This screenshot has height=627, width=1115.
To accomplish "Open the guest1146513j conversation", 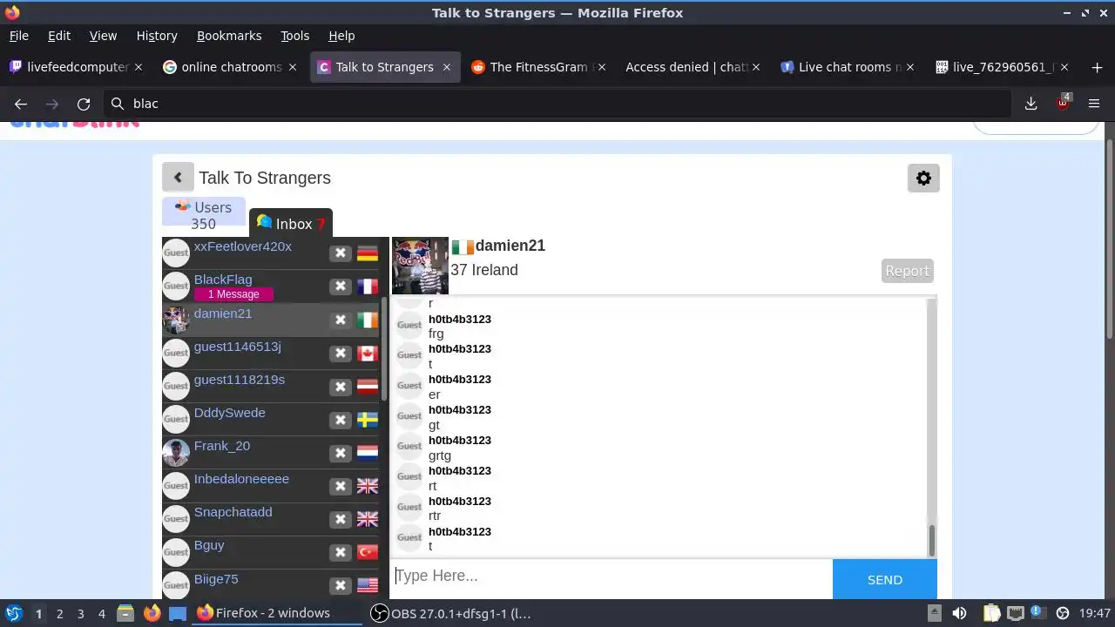I will [237, 347].
